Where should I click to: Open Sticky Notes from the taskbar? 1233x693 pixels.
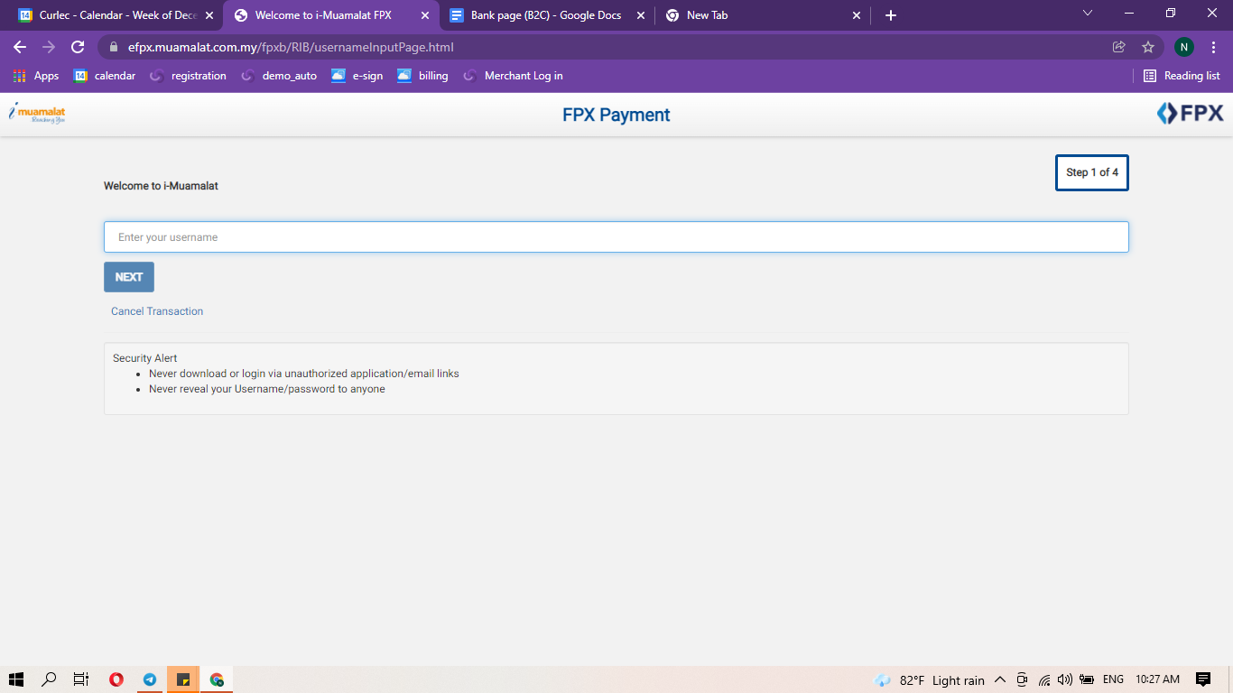click(x=183, y=679)
